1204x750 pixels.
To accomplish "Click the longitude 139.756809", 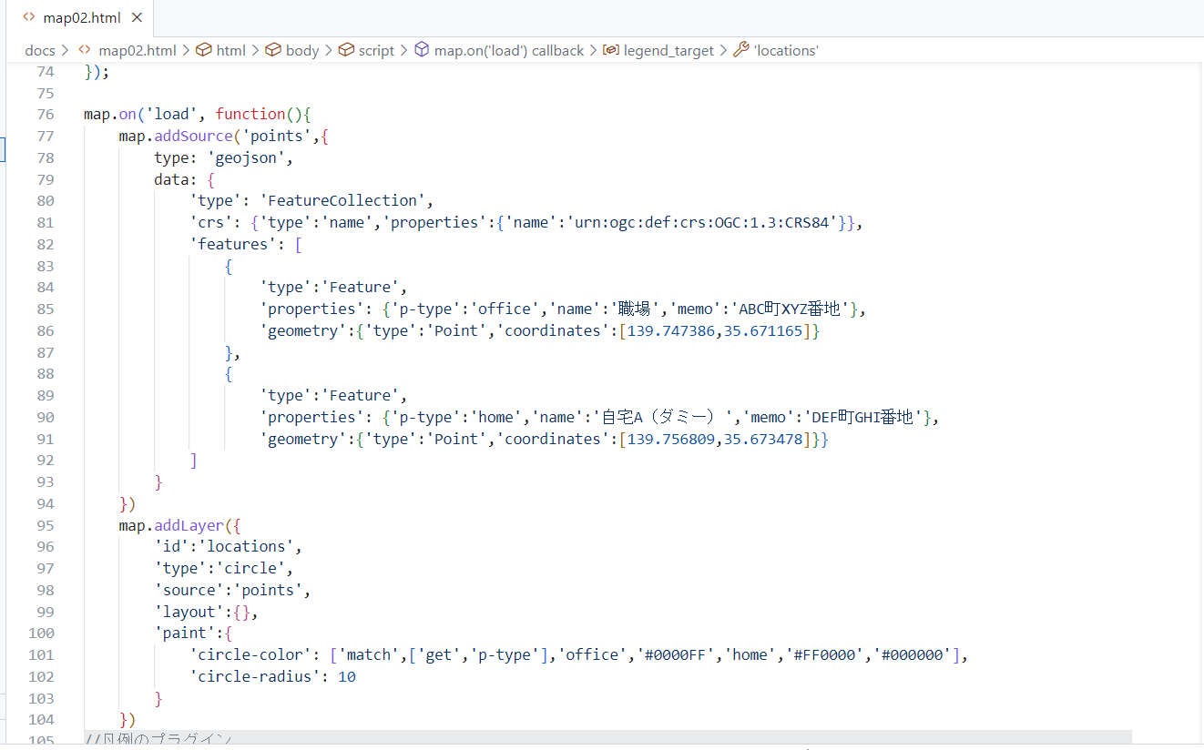I will pos(671,439).
